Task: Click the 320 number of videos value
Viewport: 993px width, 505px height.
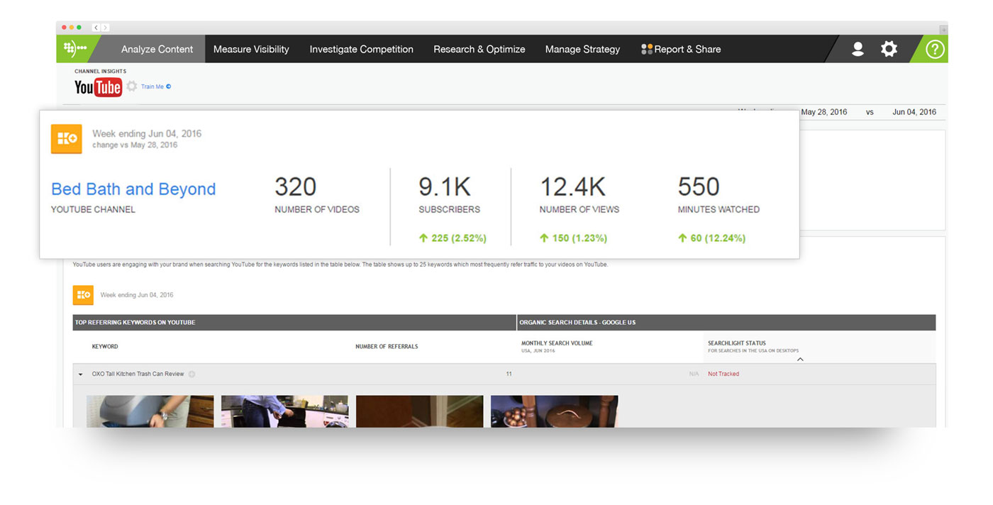Action: click(x=295, y=187)
